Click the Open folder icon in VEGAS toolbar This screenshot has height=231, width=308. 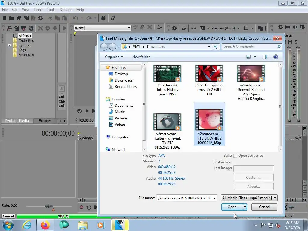click(12, 18)
